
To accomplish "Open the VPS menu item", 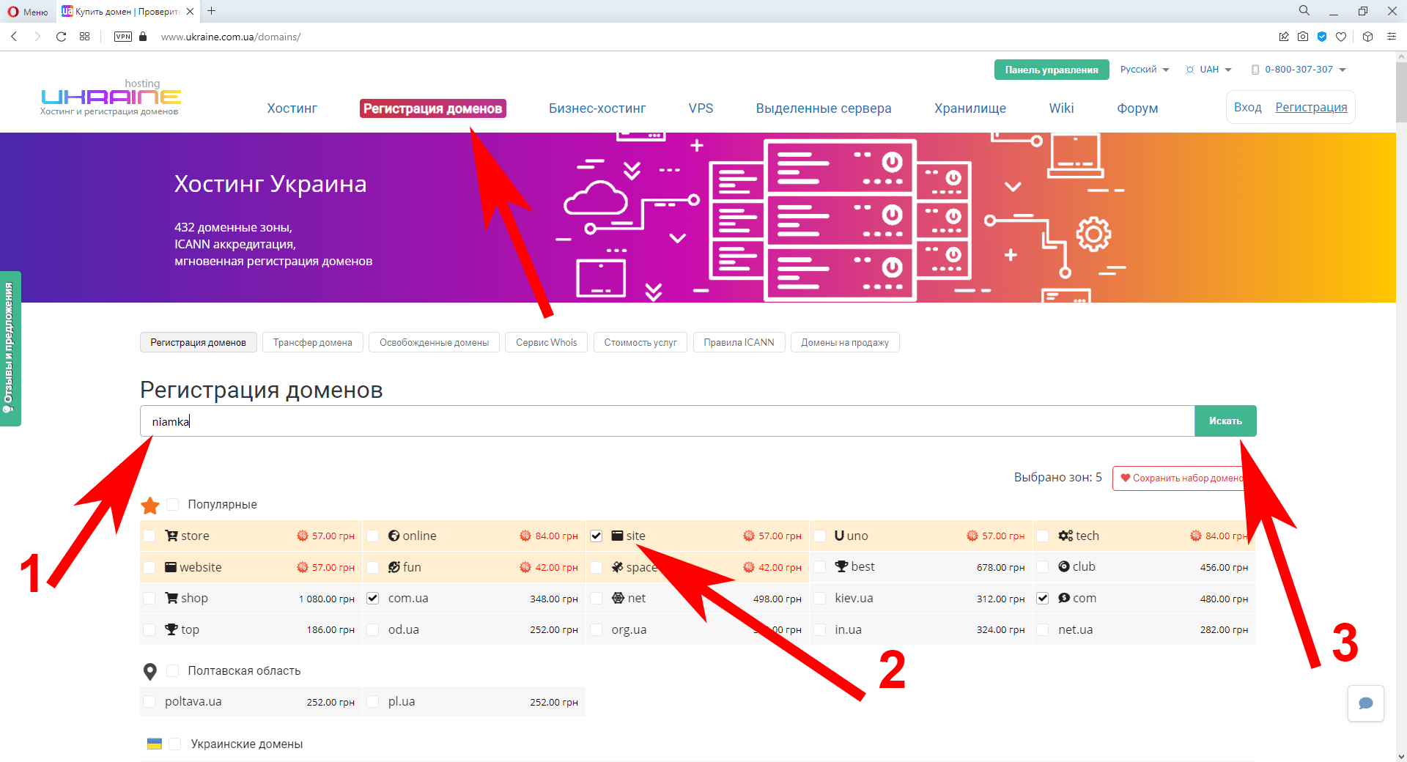I will point(701,108).
